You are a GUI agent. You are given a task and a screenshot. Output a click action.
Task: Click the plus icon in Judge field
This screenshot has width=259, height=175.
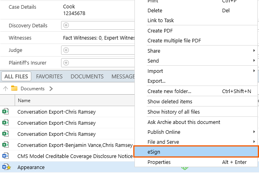[66, 50]
